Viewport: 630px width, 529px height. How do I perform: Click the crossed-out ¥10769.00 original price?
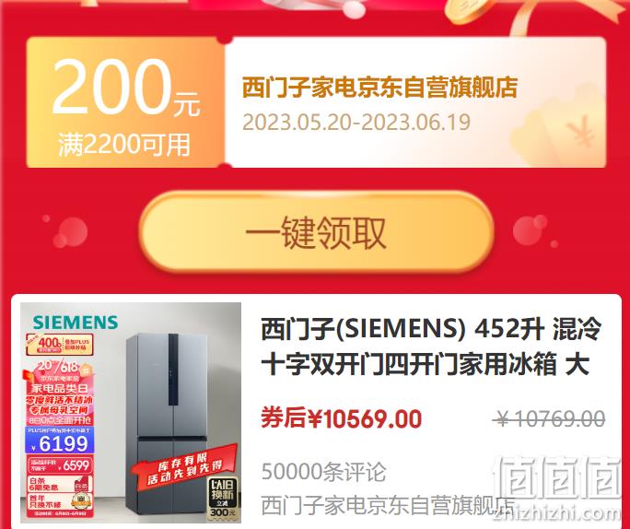(549, 419)
